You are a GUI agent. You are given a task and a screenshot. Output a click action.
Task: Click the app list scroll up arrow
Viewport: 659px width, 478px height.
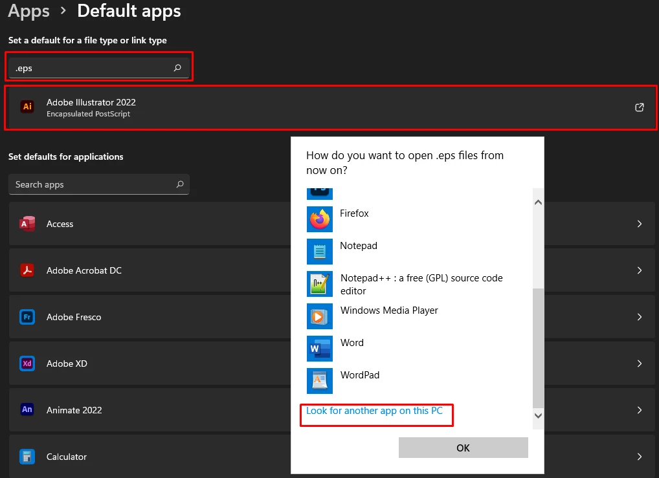point(538,202)
